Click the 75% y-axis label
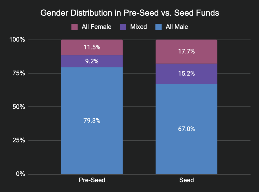 (x=19, y=74)
